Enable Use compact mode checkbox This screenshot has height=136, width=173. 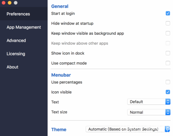[168, 63]
